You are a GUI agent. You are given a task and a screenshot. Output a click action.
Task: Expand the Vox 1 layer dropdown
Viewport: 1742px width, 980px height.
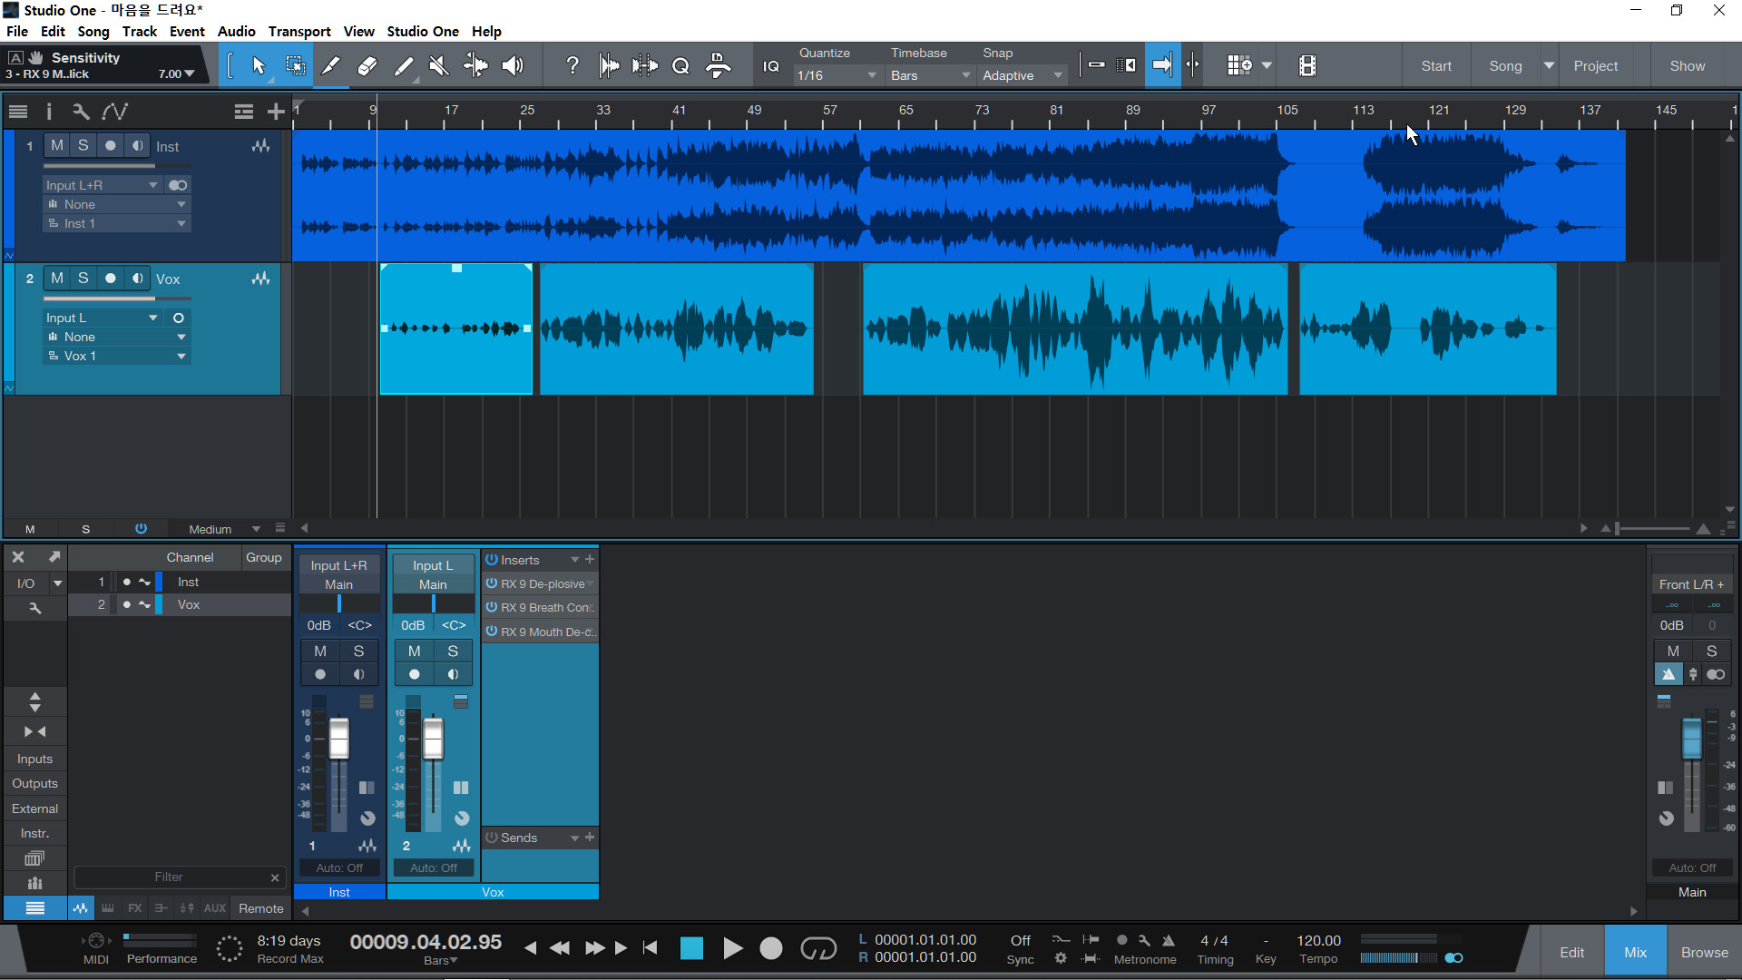181,356
